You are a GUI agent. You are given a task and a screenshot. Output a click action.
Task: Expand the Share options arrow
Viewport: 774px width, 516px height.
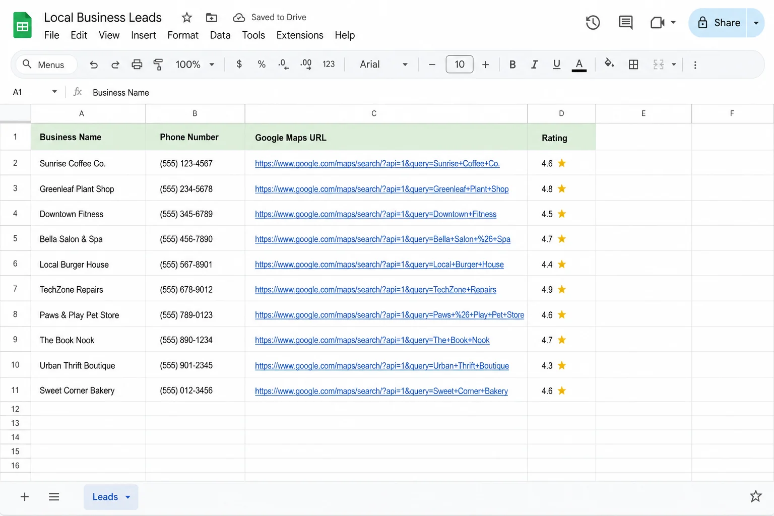tap(756, 23)
